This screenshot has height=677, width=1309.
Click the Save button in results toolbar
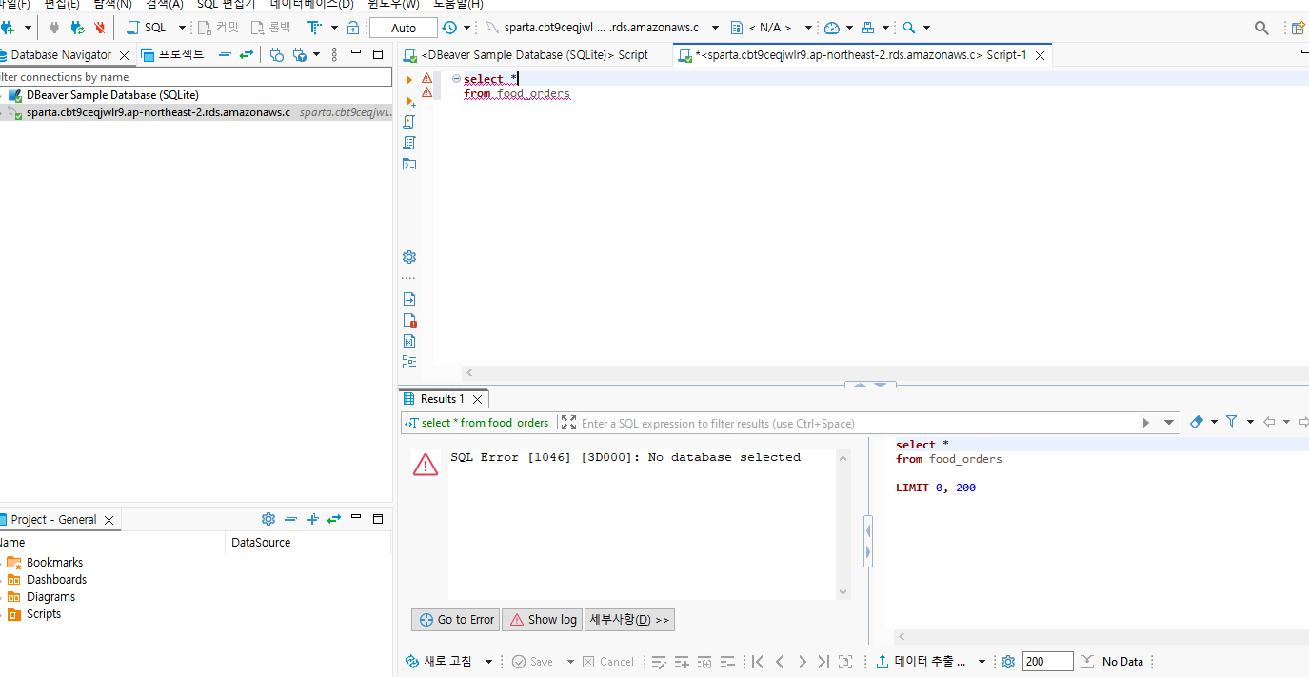tap(532, 662)
